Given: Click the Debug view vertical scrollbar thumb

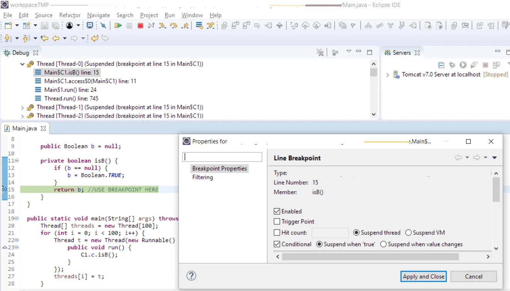Looking at the screenshot, I should click(373, 73).
